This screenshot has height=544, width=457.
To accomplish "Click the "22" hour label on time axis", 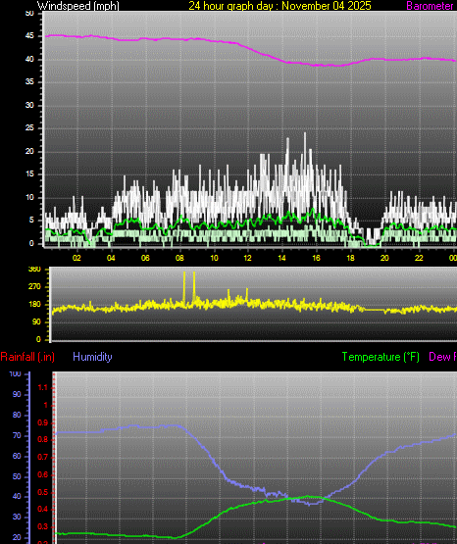I will (419, 258).
